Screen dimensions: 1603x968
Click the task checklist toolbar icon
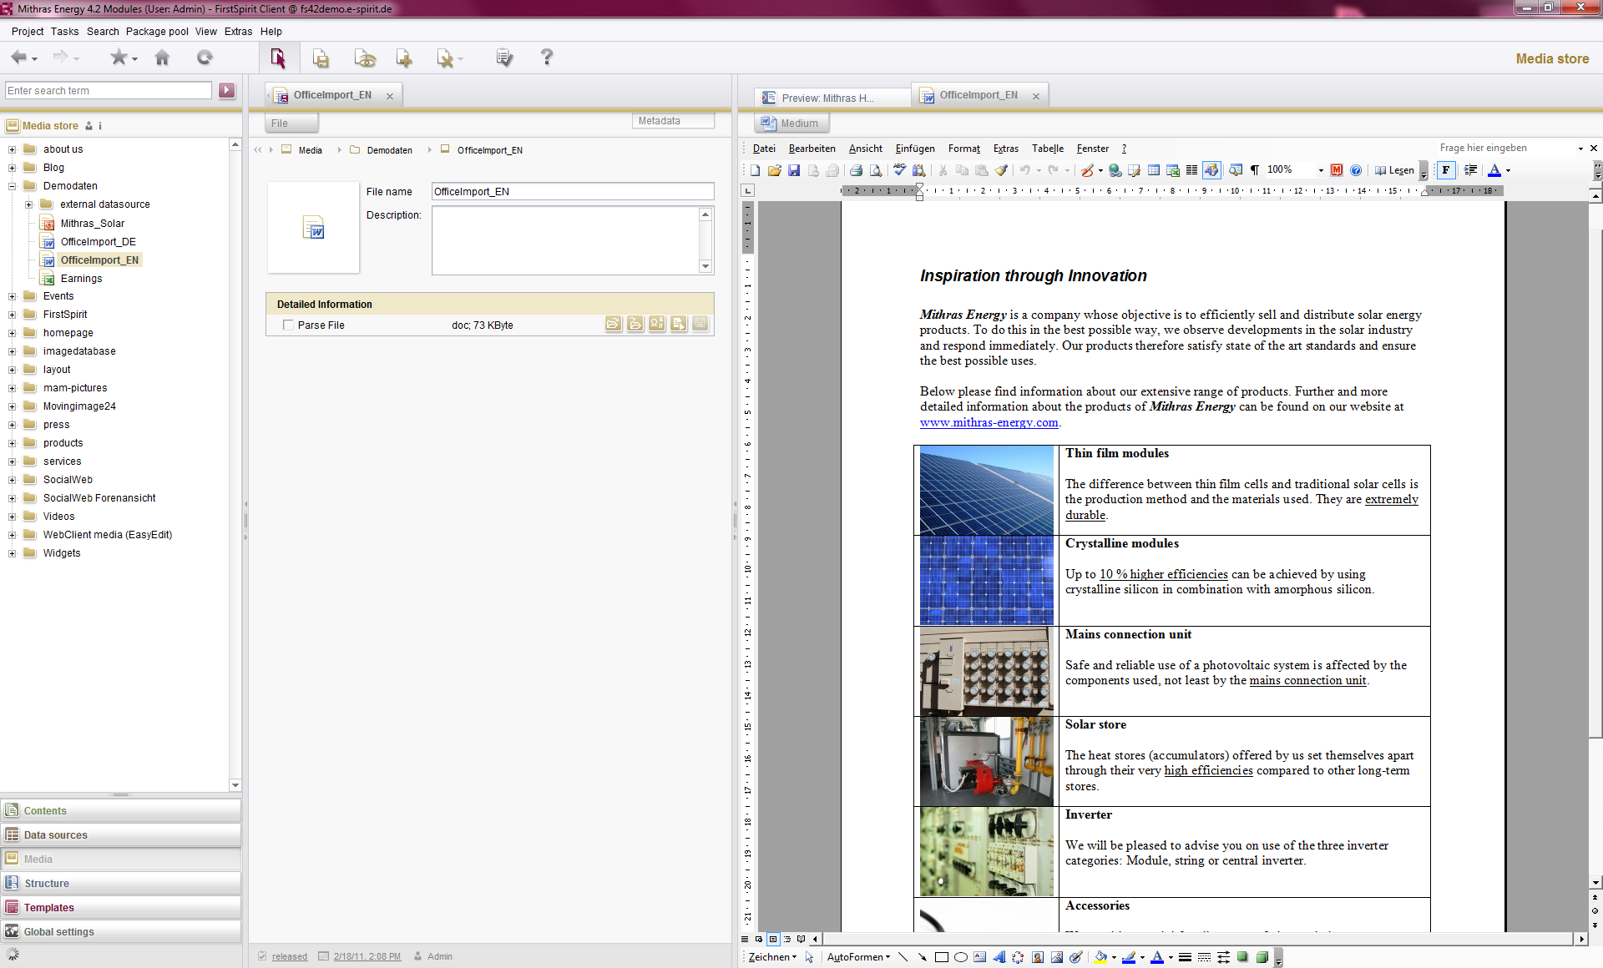pyautogui.click(x=504, y=58)
